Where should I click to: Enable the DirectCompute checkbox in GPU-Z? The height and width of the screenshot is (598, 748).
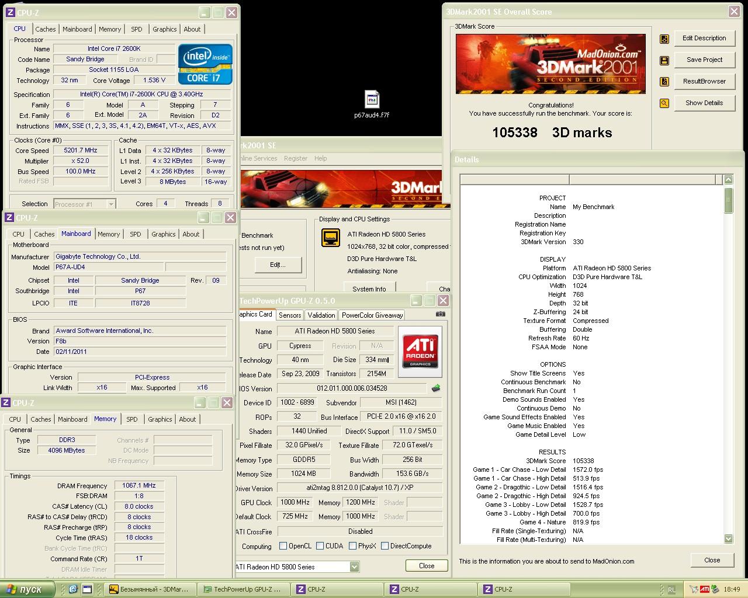pos(385,546)
